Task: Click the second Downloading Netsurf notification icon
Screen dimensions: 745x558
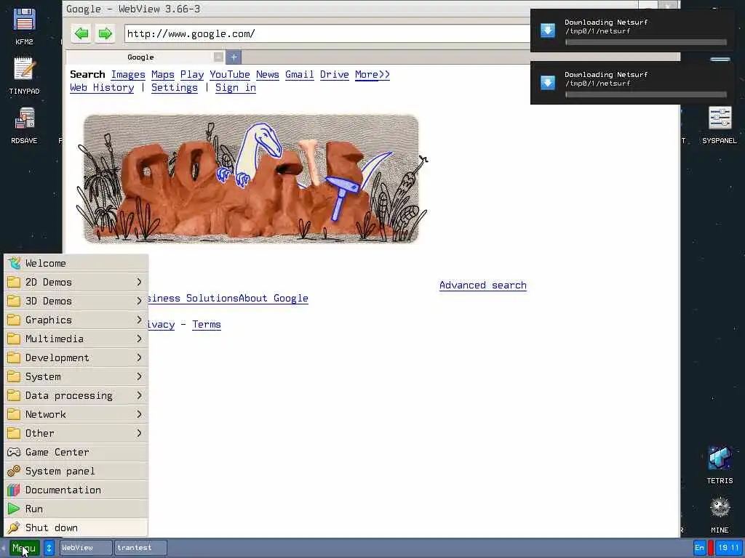Action: pyautogui.click(x=548, y=83)
